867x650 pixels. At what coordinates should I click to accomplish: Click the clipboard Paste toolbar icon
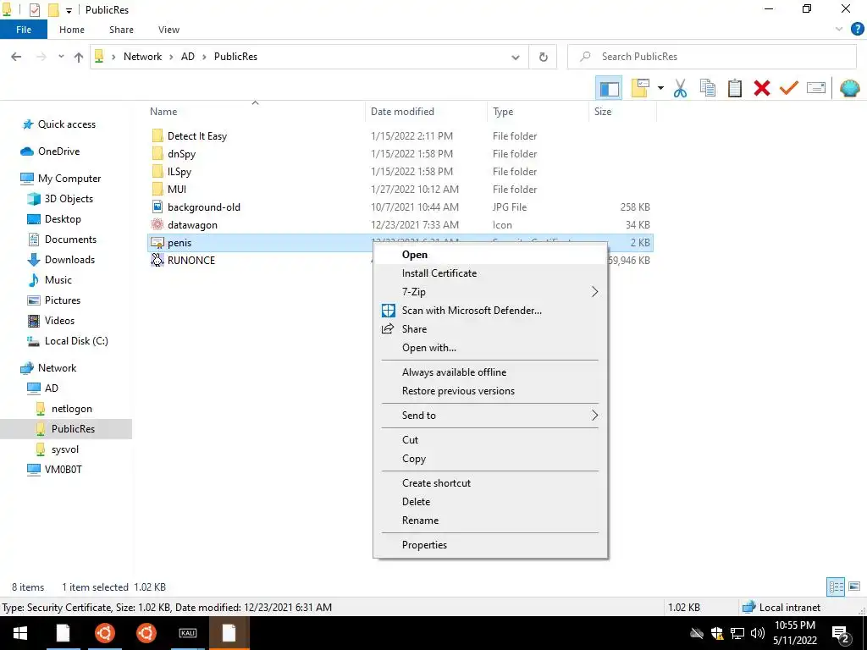(x=735, y=88)
